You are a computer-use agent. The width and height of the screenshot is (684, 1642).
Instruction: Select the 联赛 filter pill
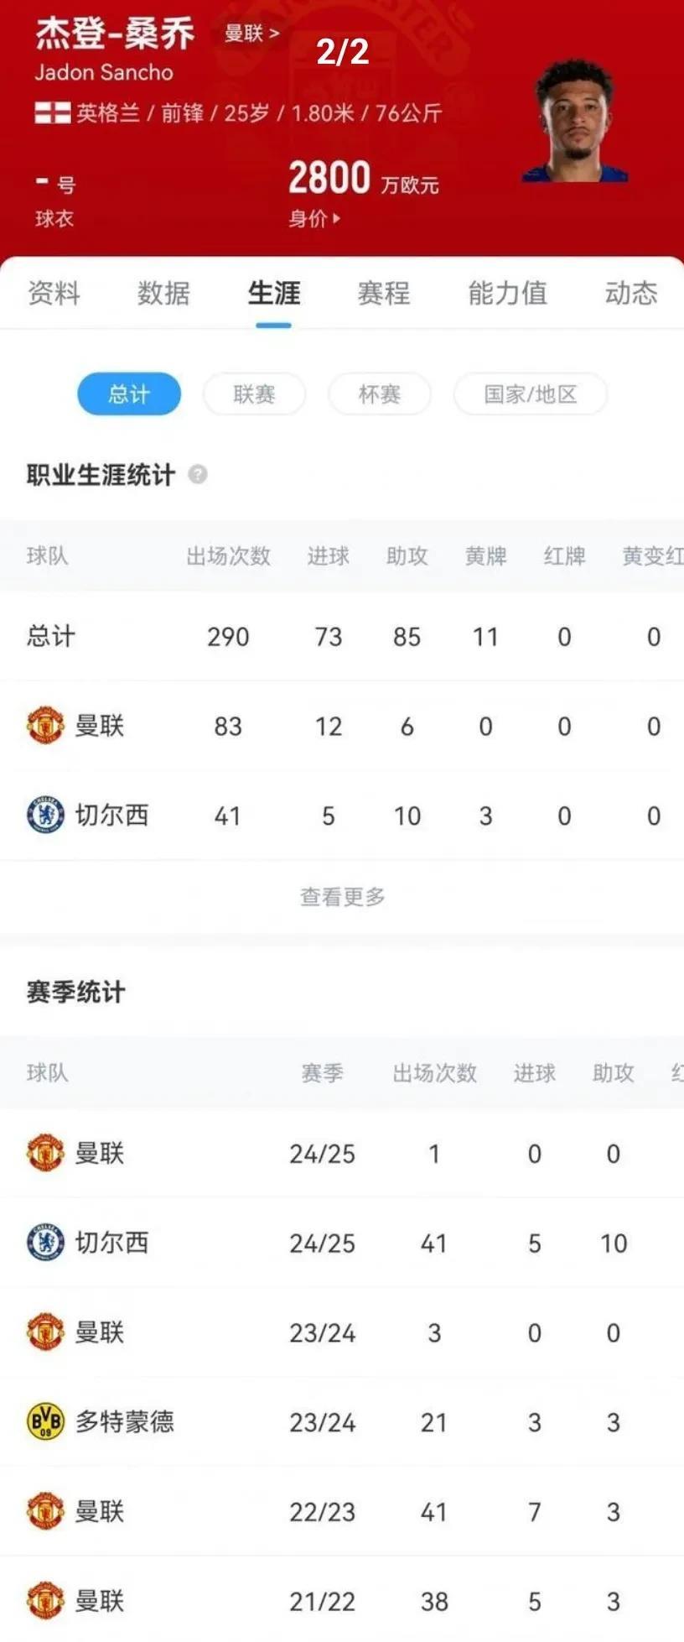254,394
